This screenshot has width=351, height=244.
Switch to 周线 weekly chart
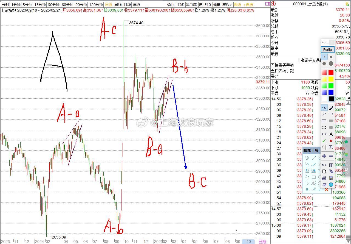click(x=118, y=5)
